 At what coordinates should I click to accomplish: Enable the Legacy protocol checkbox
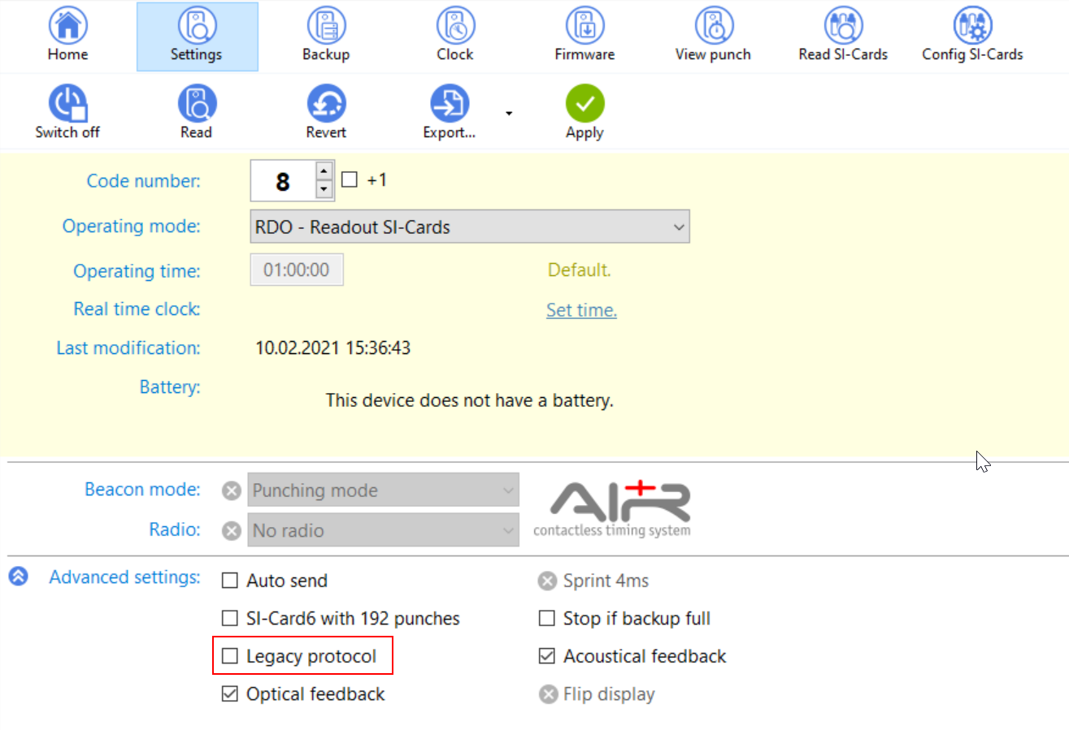click(x=231, y=656)
